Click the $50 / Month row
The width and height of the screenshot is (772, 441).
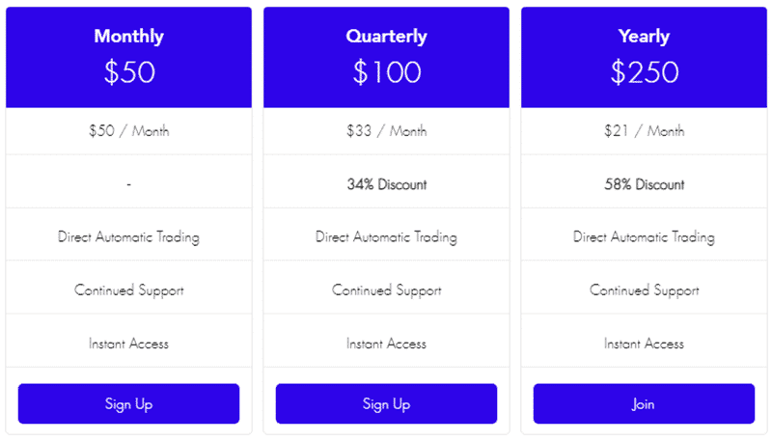(x=128, y=131)
